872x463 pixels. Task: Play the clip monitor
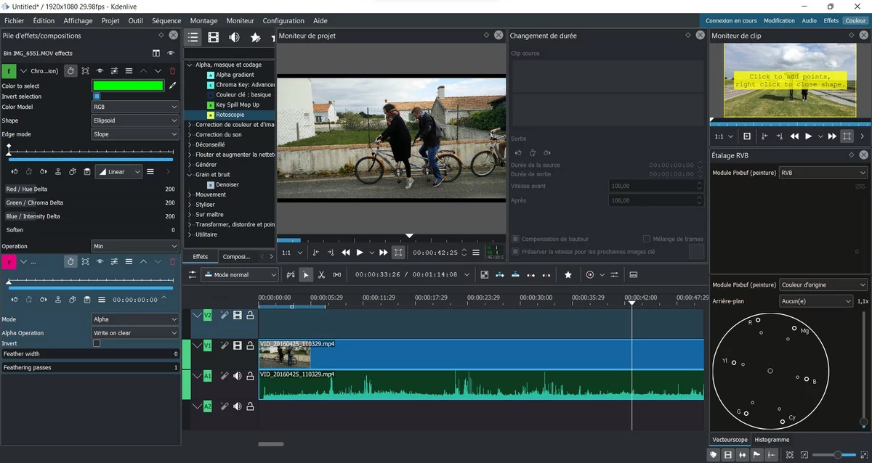tap(808, 136)
